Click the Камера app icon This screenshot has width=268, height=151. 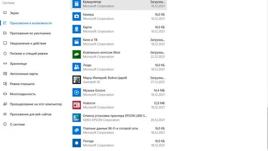coord(77,16)
